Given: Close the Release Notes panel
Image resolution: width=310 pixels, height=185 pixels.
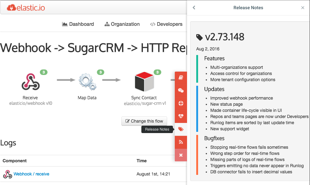Looking at the screenshot, I should pyautogui.click(x=303, y=8).
